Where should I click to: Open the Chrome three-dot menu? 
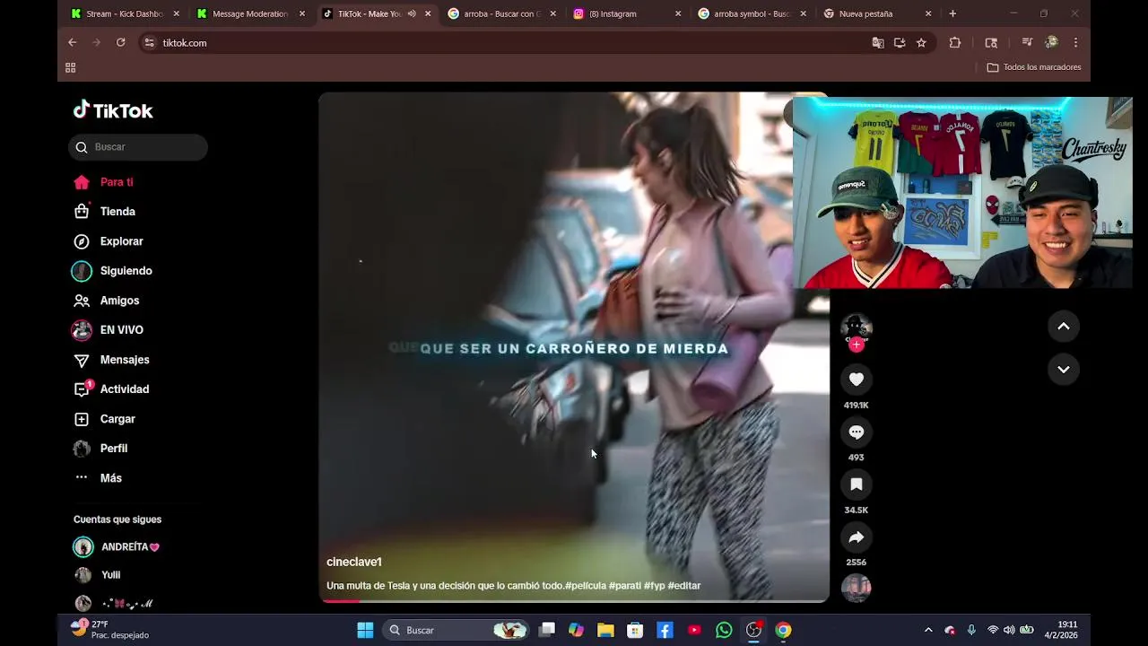(1075, 42)
